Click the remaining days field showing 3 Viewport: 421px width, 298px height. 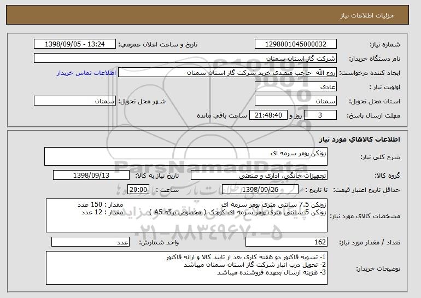pyautogui.click(x=320, y=115)
